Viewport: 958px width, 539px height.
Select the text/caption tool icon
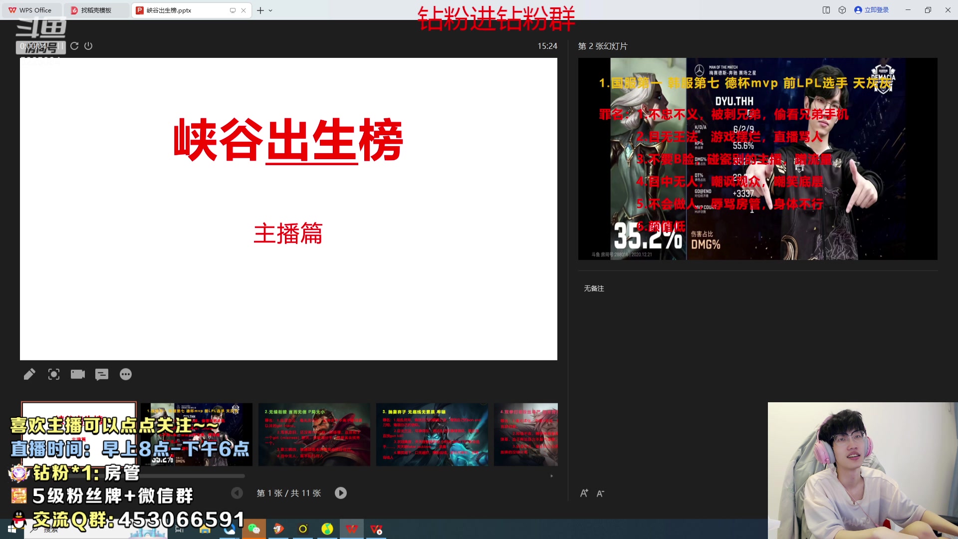[101, 374]
